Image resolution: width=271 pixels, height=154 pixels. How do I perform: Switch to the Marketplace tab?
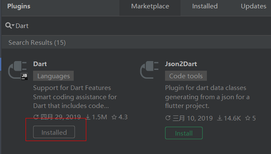coord(150,6)
